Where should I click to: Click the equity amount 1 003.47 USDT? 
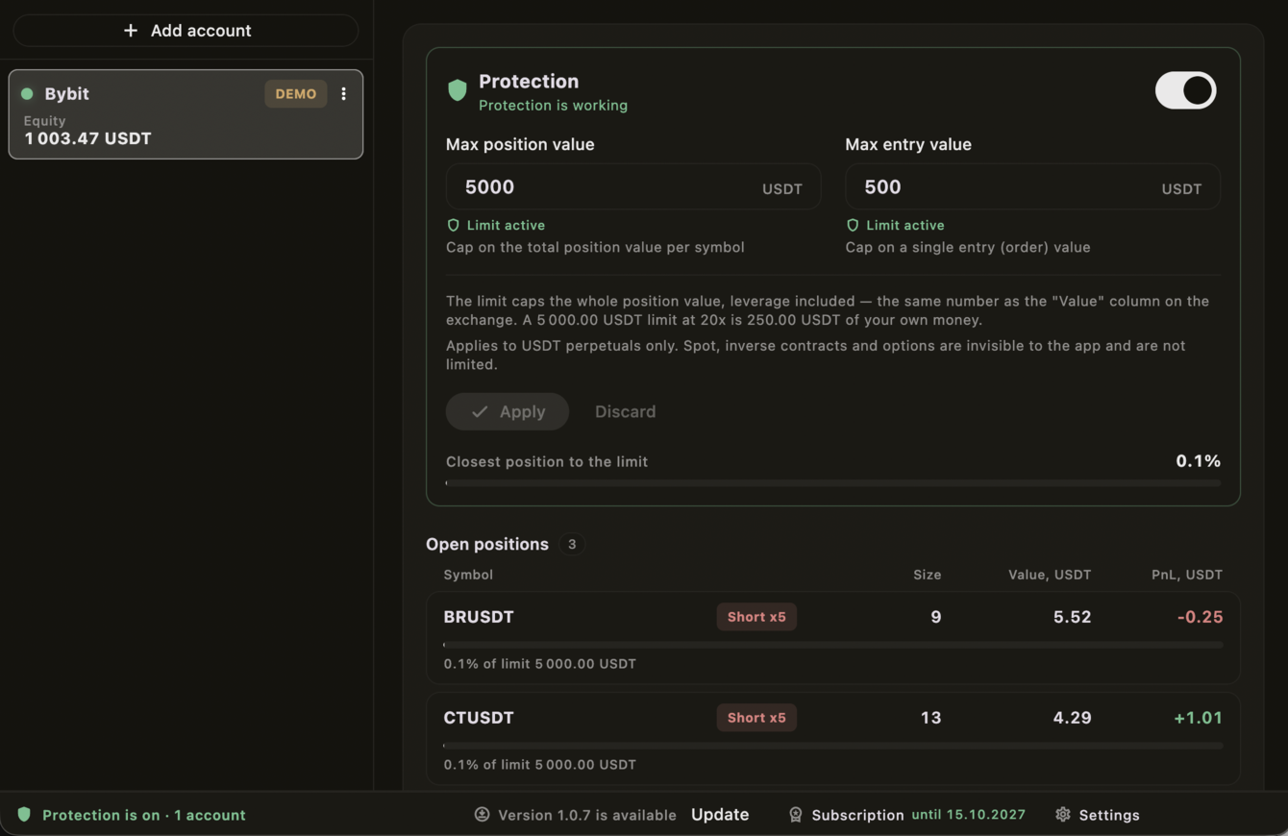click(x=87, y=138)
